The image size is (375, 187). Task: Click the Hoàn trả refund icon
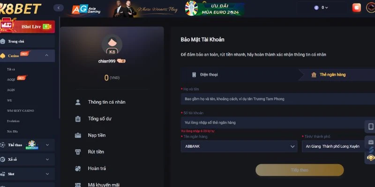[78, 168]
